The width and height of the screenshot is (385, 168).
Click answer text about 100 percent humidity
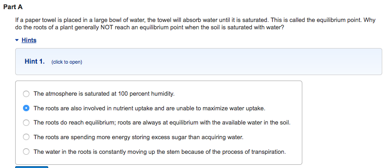pos(104,94)
